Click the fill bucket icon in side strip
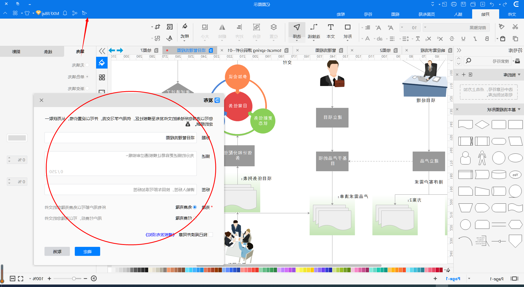 (x=102, y=63)
